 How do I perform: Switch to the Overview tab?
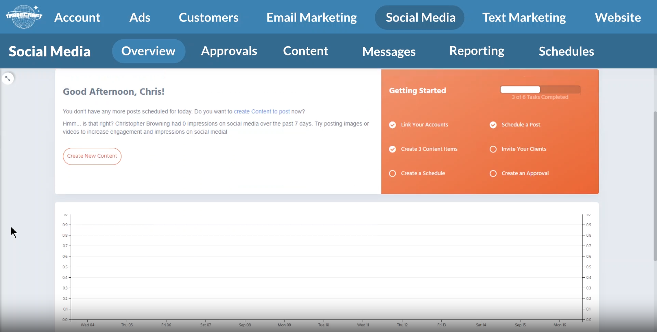coord(149,51)
